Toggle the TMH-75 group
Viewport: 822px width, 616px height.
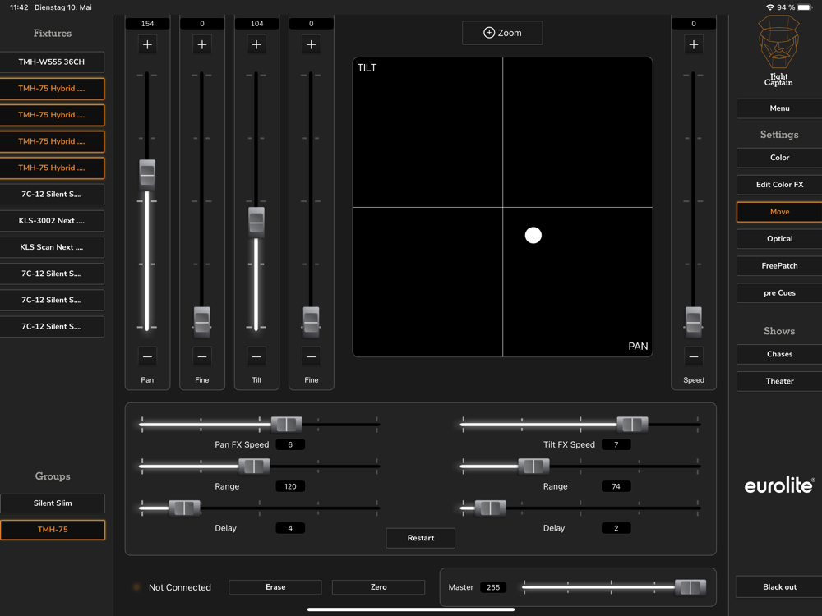[x=53, y=530]
